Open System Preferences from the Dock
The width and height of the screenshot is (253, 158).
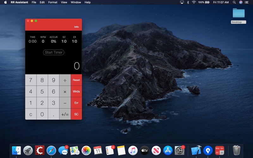[179, 150]
